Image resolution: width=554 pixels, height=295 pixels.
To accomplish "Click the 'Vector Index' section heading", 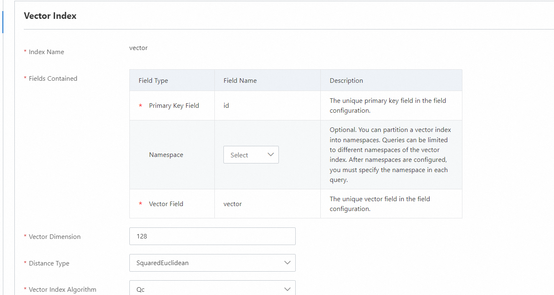I will [50, 16].
